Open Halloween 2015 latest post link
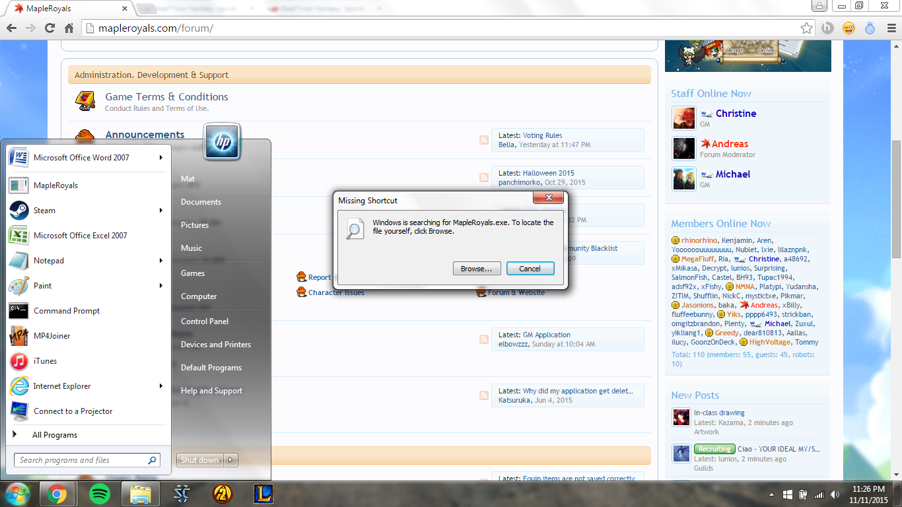 point(549,173)
